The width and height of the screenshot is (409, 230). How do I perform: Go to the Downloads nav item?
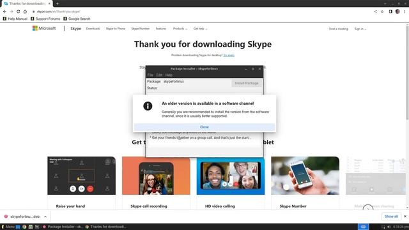(x=93, y=29)
